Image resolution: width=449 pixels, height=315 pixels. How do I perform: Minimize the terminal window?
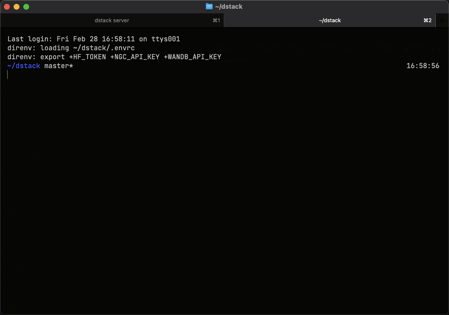pyautogui.click(x=17, y=7)
